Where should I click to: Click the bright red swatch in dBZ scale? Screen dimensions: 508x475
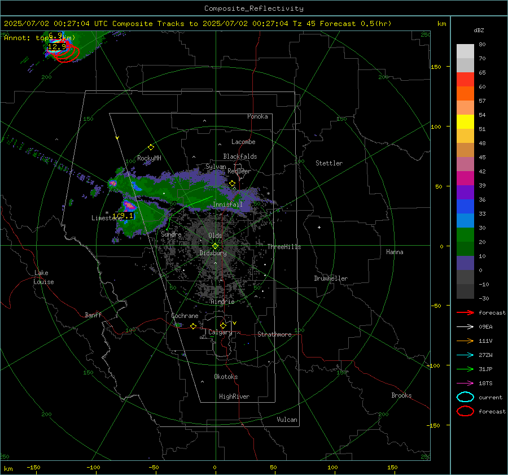(x=465, y=80)
